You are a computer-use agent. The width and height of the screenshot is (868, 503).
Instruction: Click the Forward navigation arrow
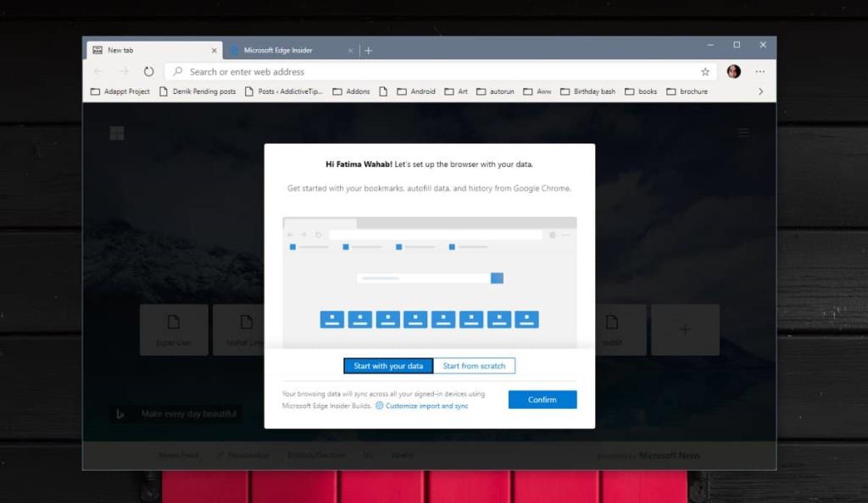coord(124,72)
